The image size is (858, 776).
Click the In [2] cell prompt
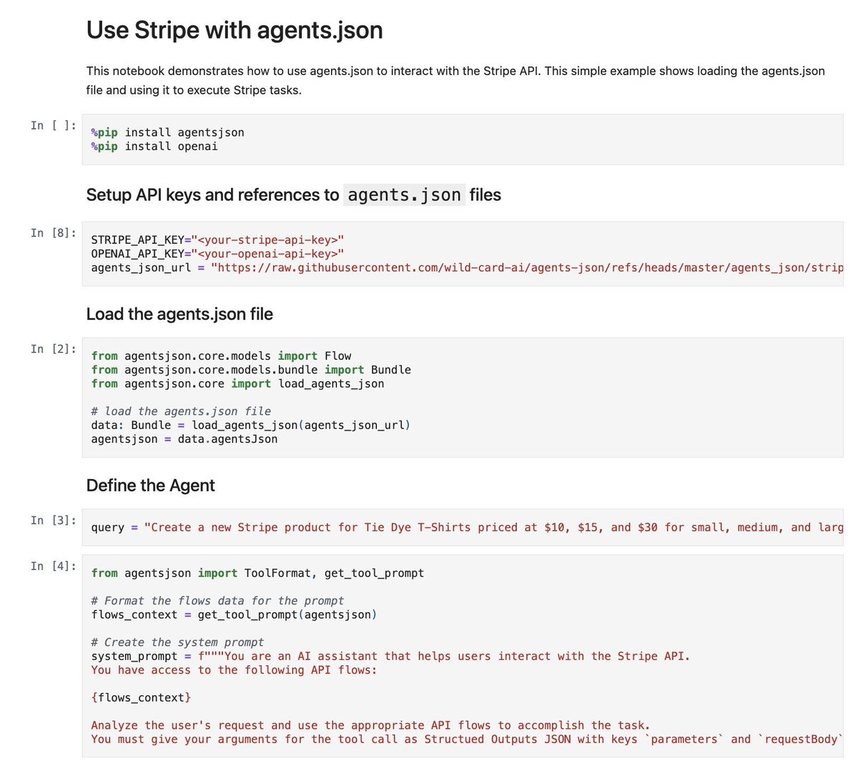point(56,348)
